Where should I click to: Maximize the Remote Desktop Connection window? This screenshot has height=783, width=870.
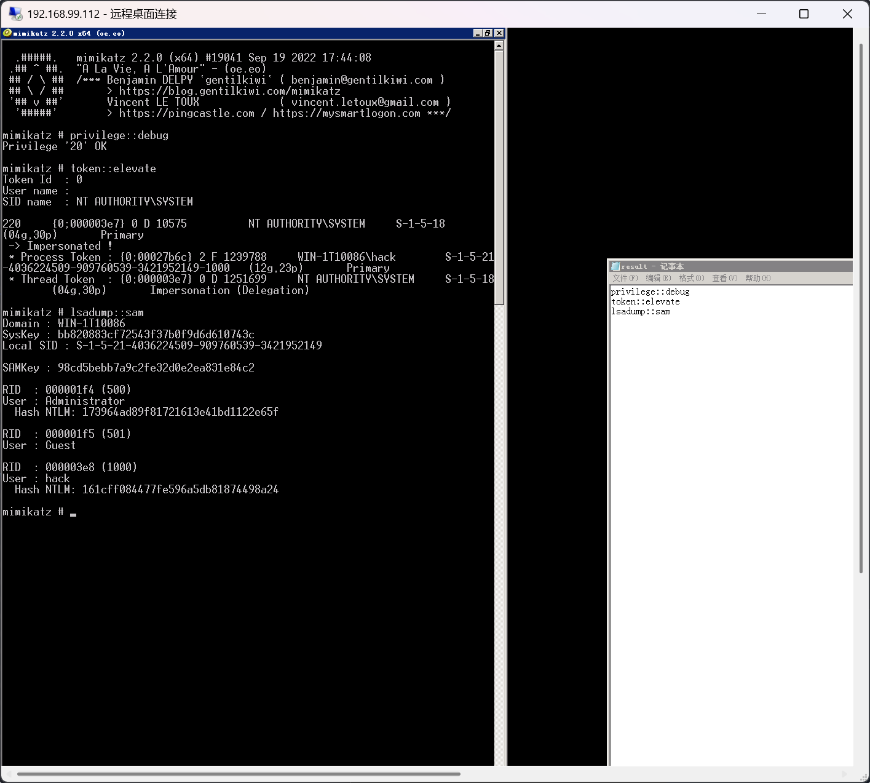point(804,14)
